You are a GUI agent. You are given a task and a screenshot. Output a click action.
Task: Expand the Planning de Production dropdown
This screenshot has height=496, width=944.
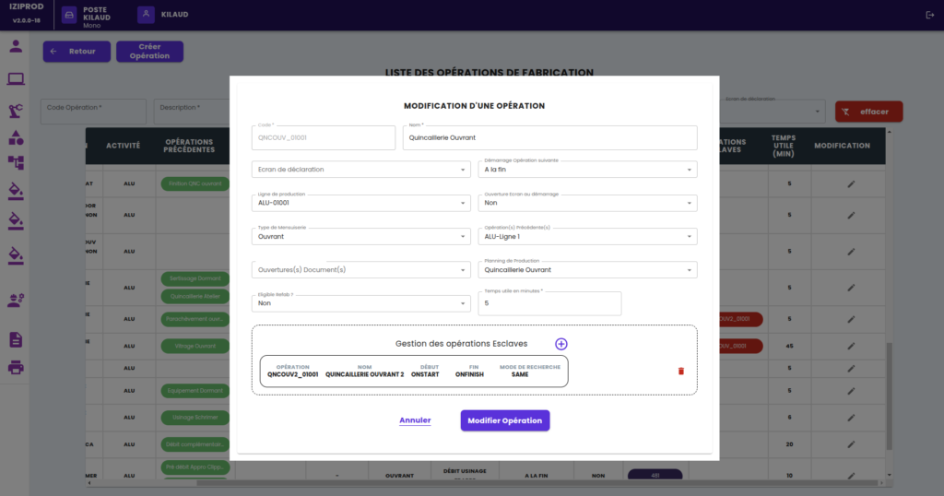coord(587,270)
